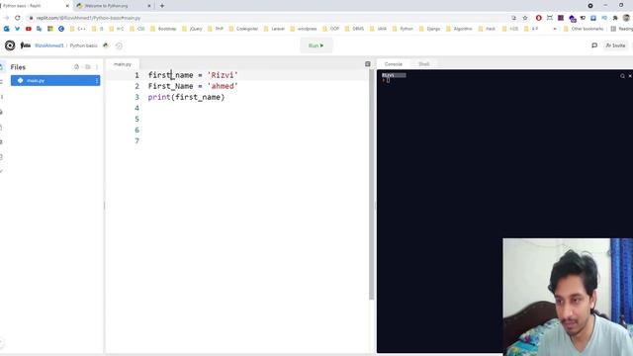Screen dimensions: 633x356
Task: Click the search icon in the console
Action: click(622, 76)
